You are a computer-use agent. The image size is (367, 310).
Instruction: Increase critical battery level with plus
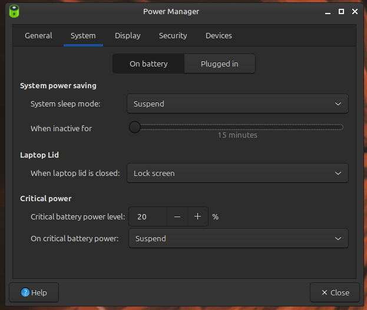pyautogui.click(x=197, y=216)
